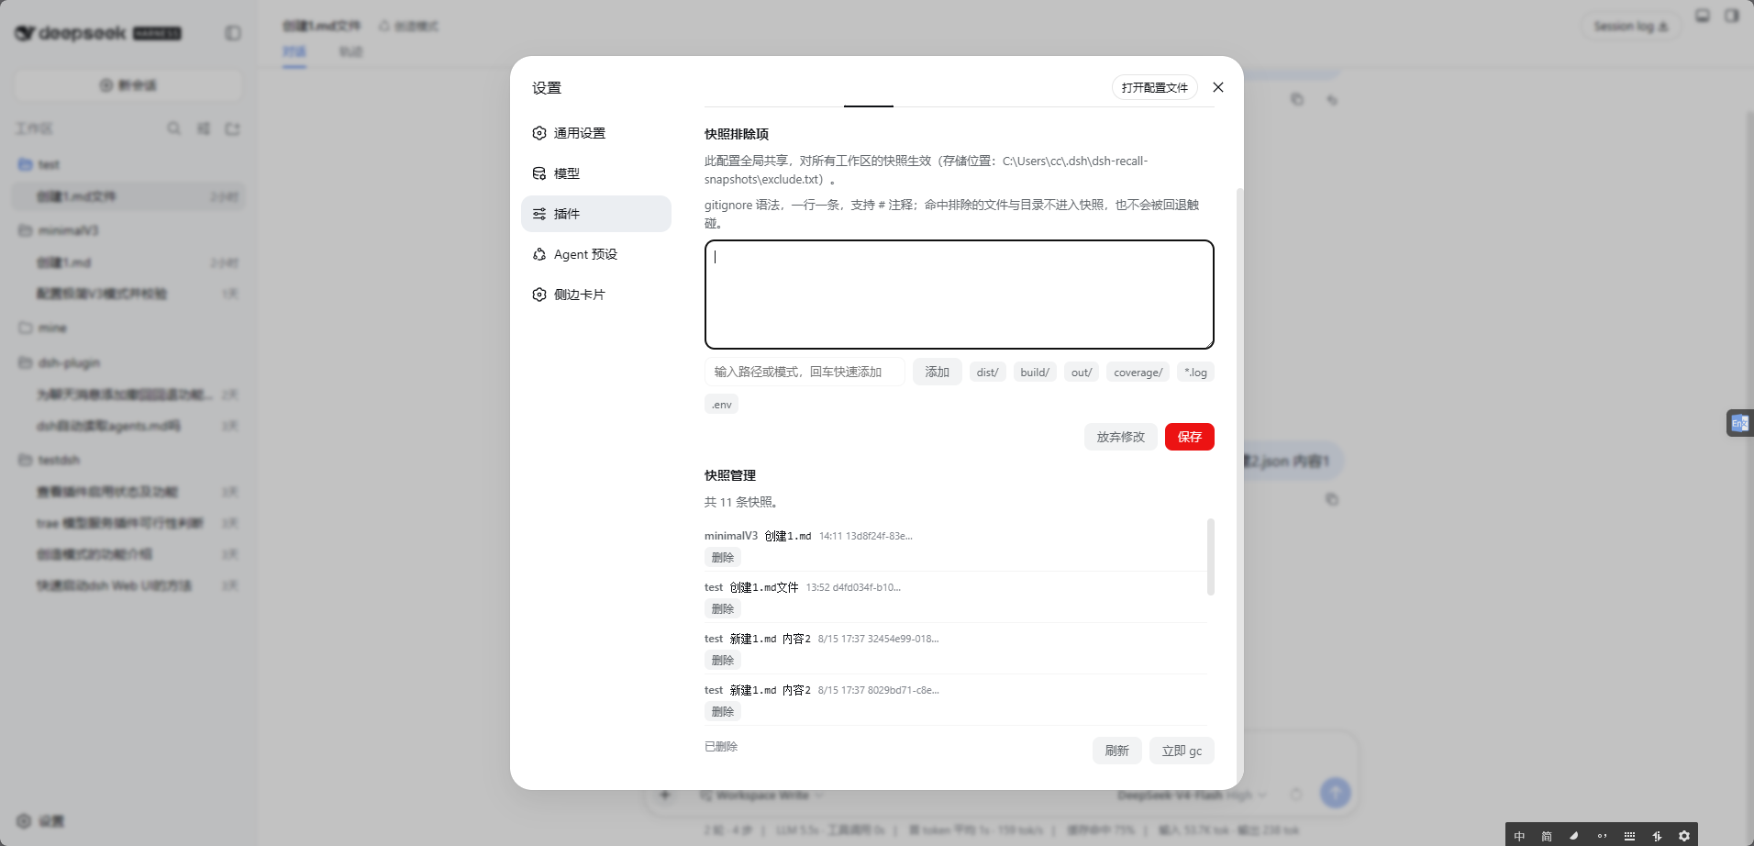Open 设置 at the sidebar bottom

(40, 821)
